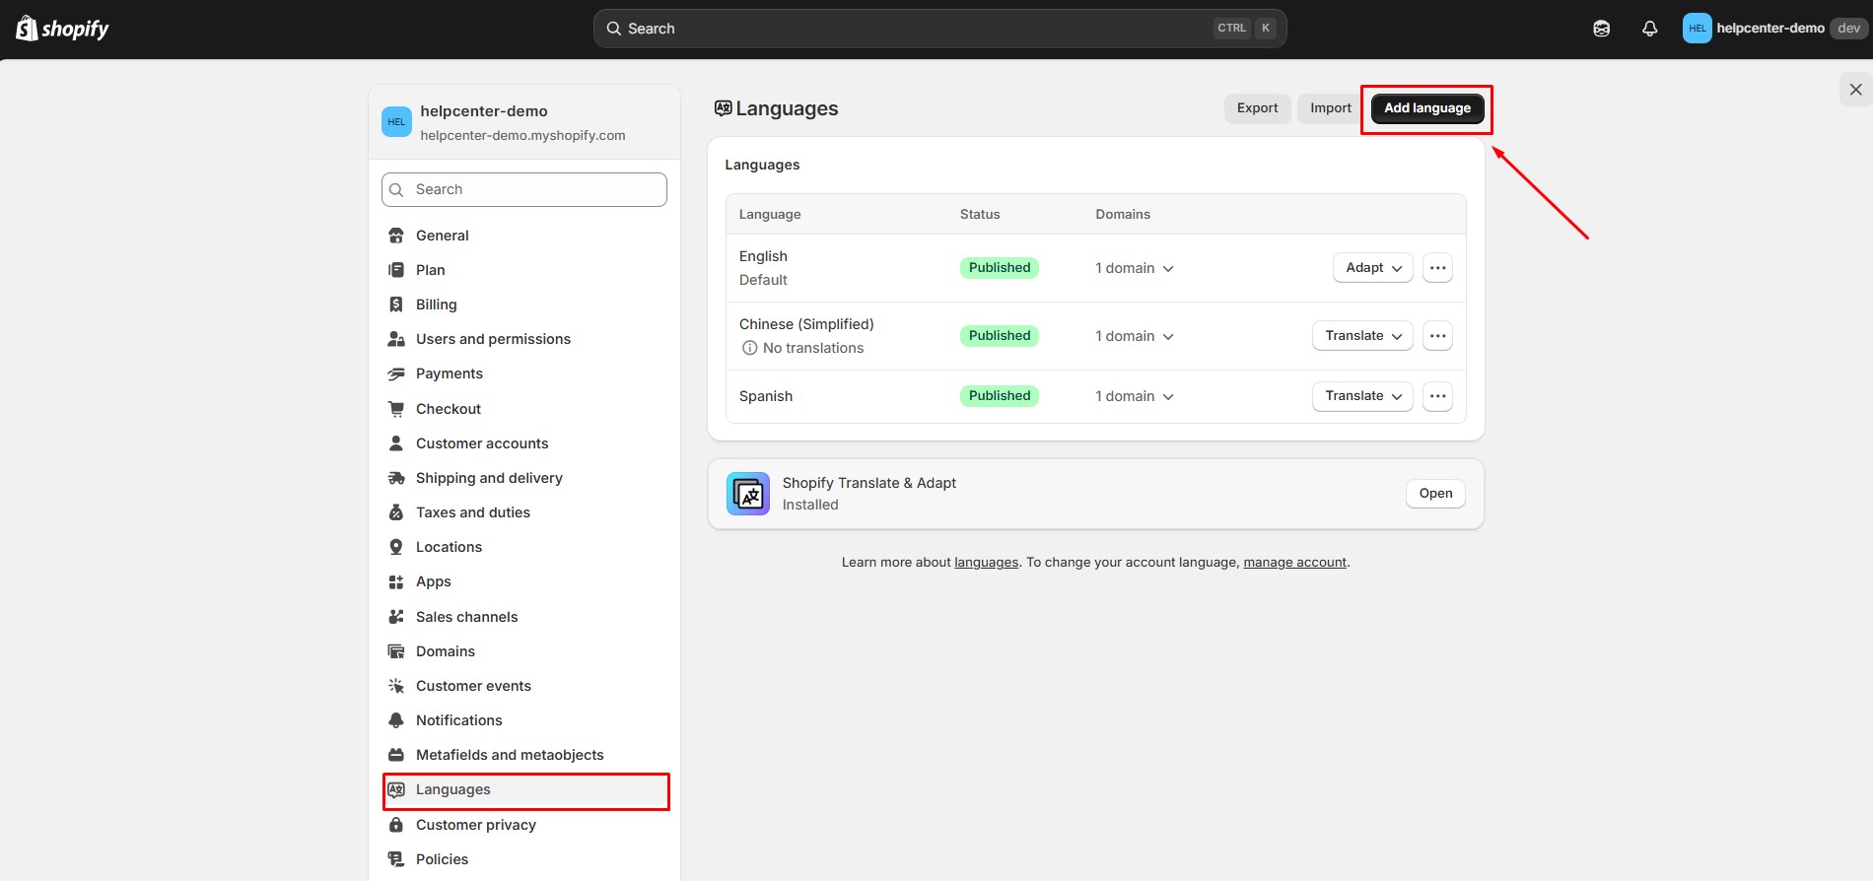Image resolution: width=1873 pixels, height=881 pixels.
Task: Follow the manage account link
Action: pyautogui.click(x=1294, y=563)
